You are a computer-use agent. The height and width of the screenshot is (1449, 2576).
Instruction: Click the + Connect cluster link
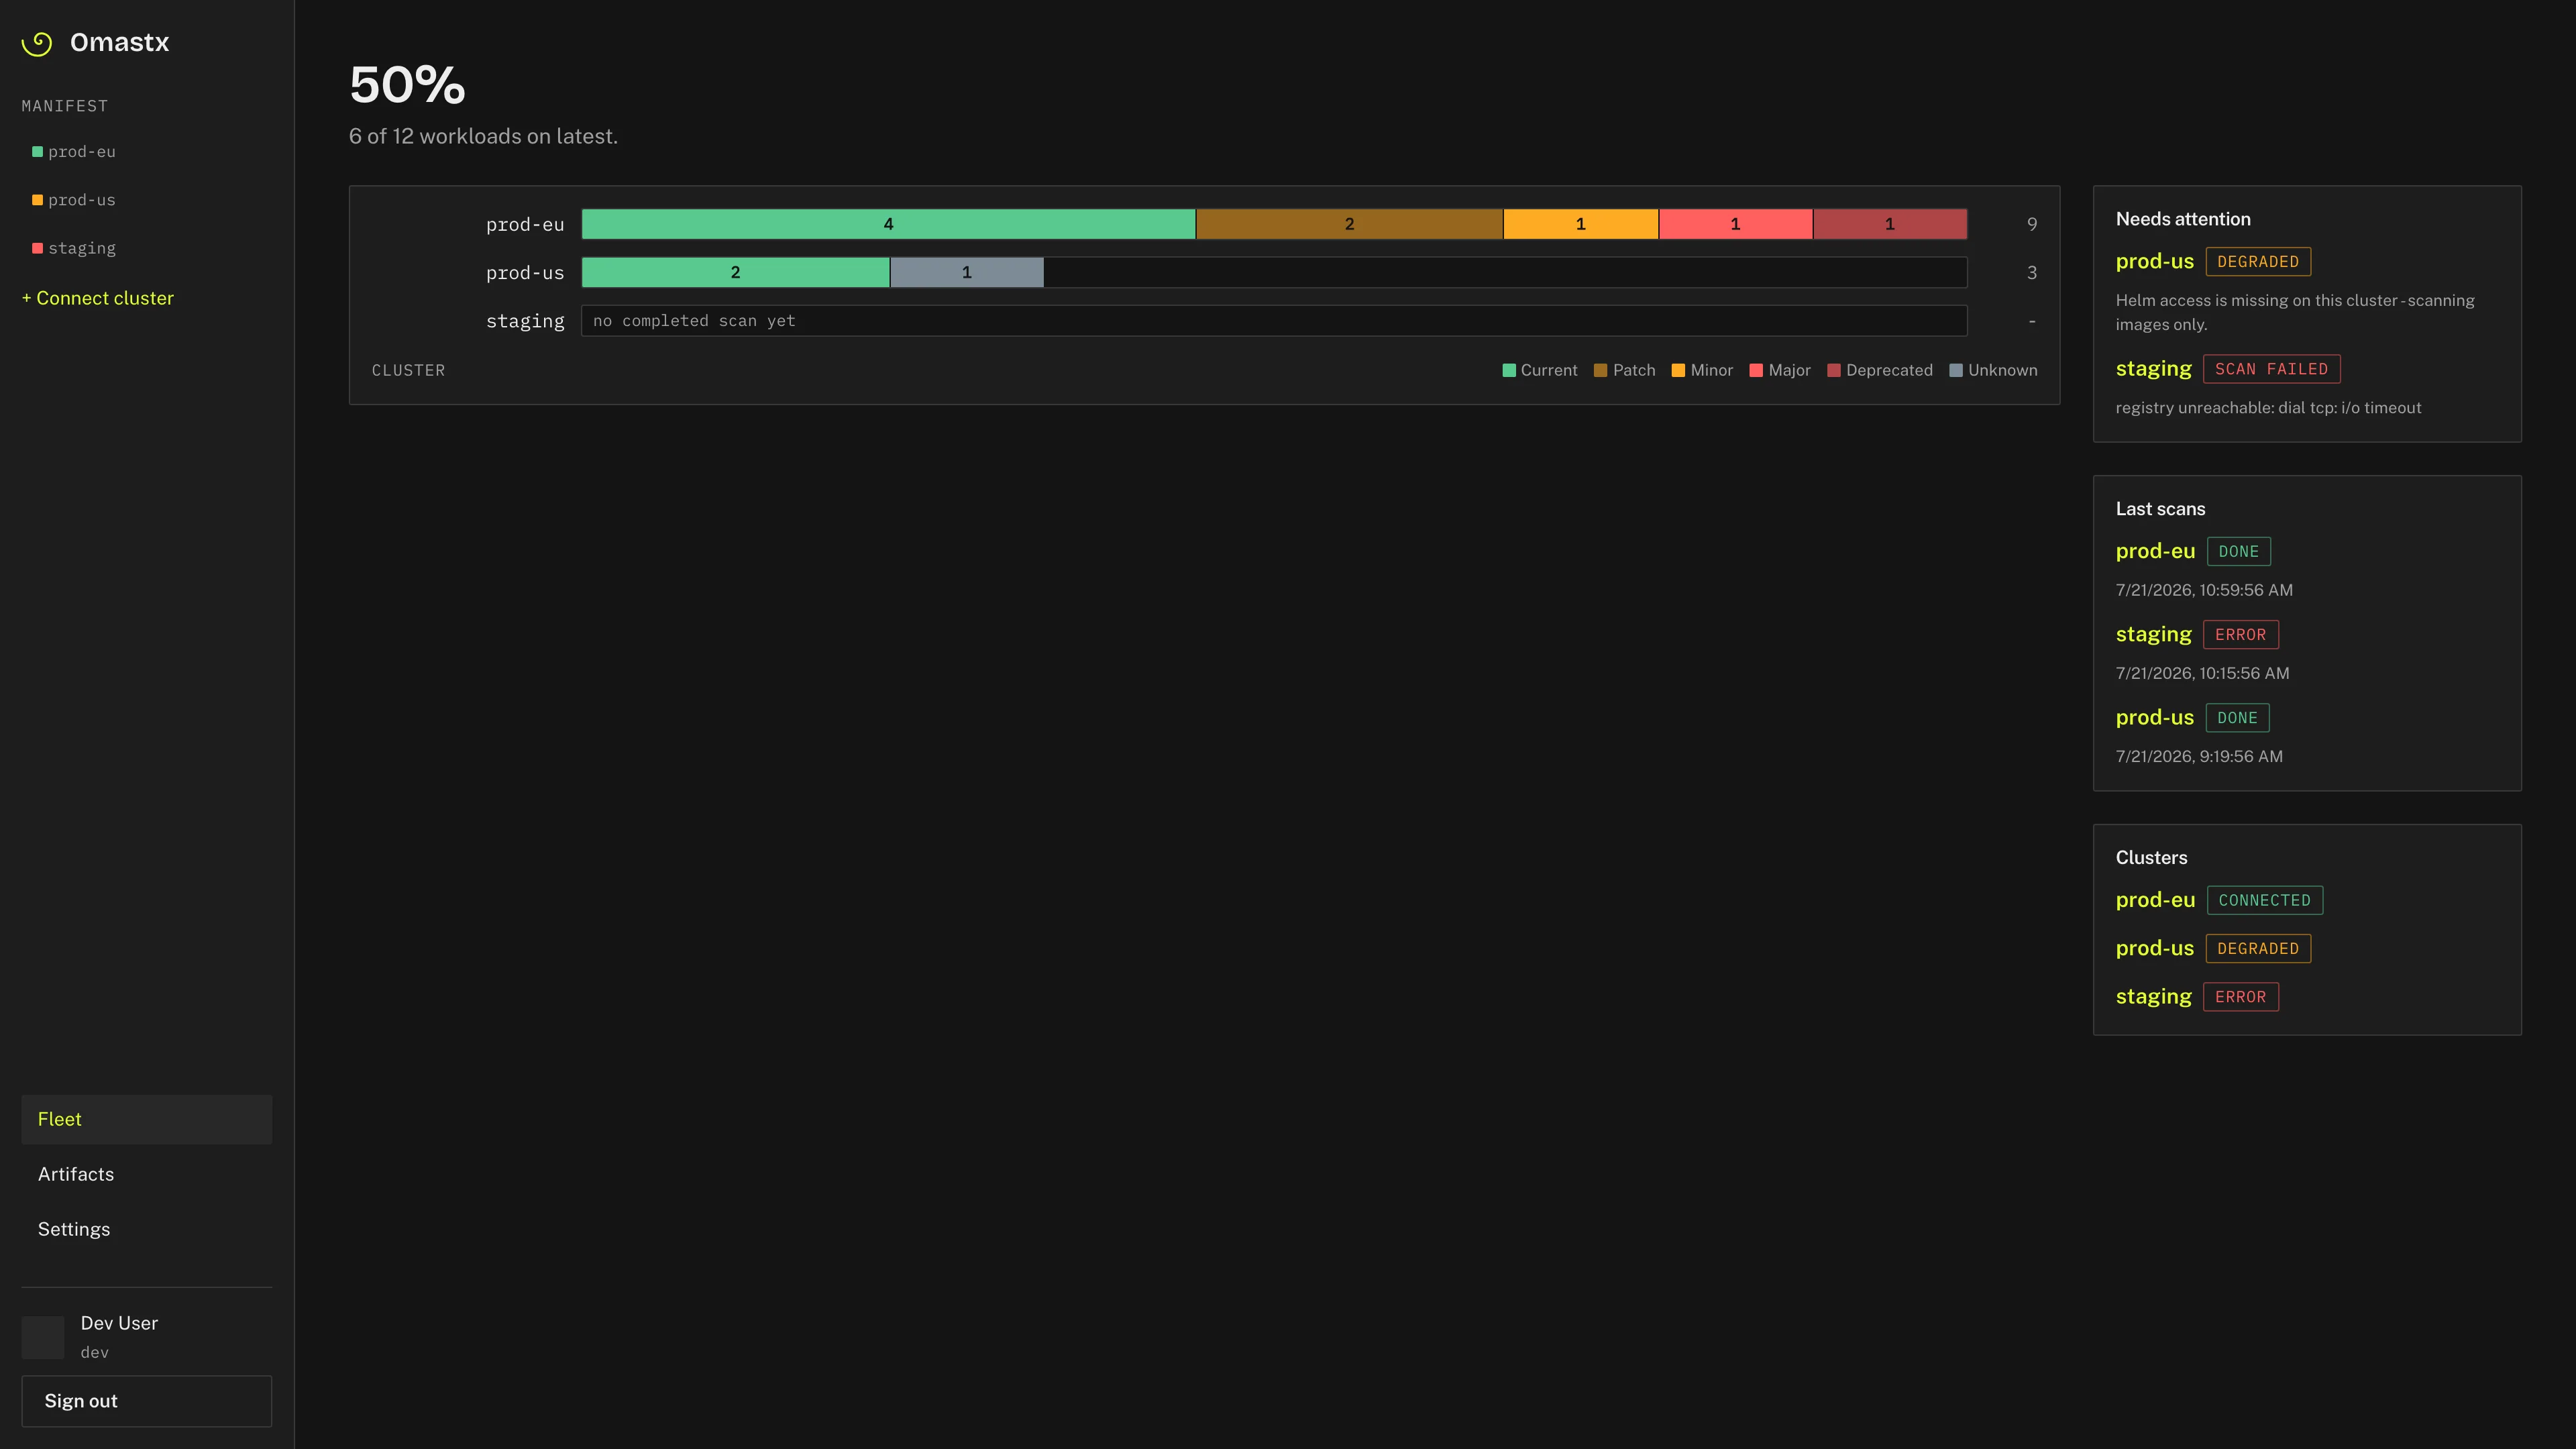[x=98, y=298]
